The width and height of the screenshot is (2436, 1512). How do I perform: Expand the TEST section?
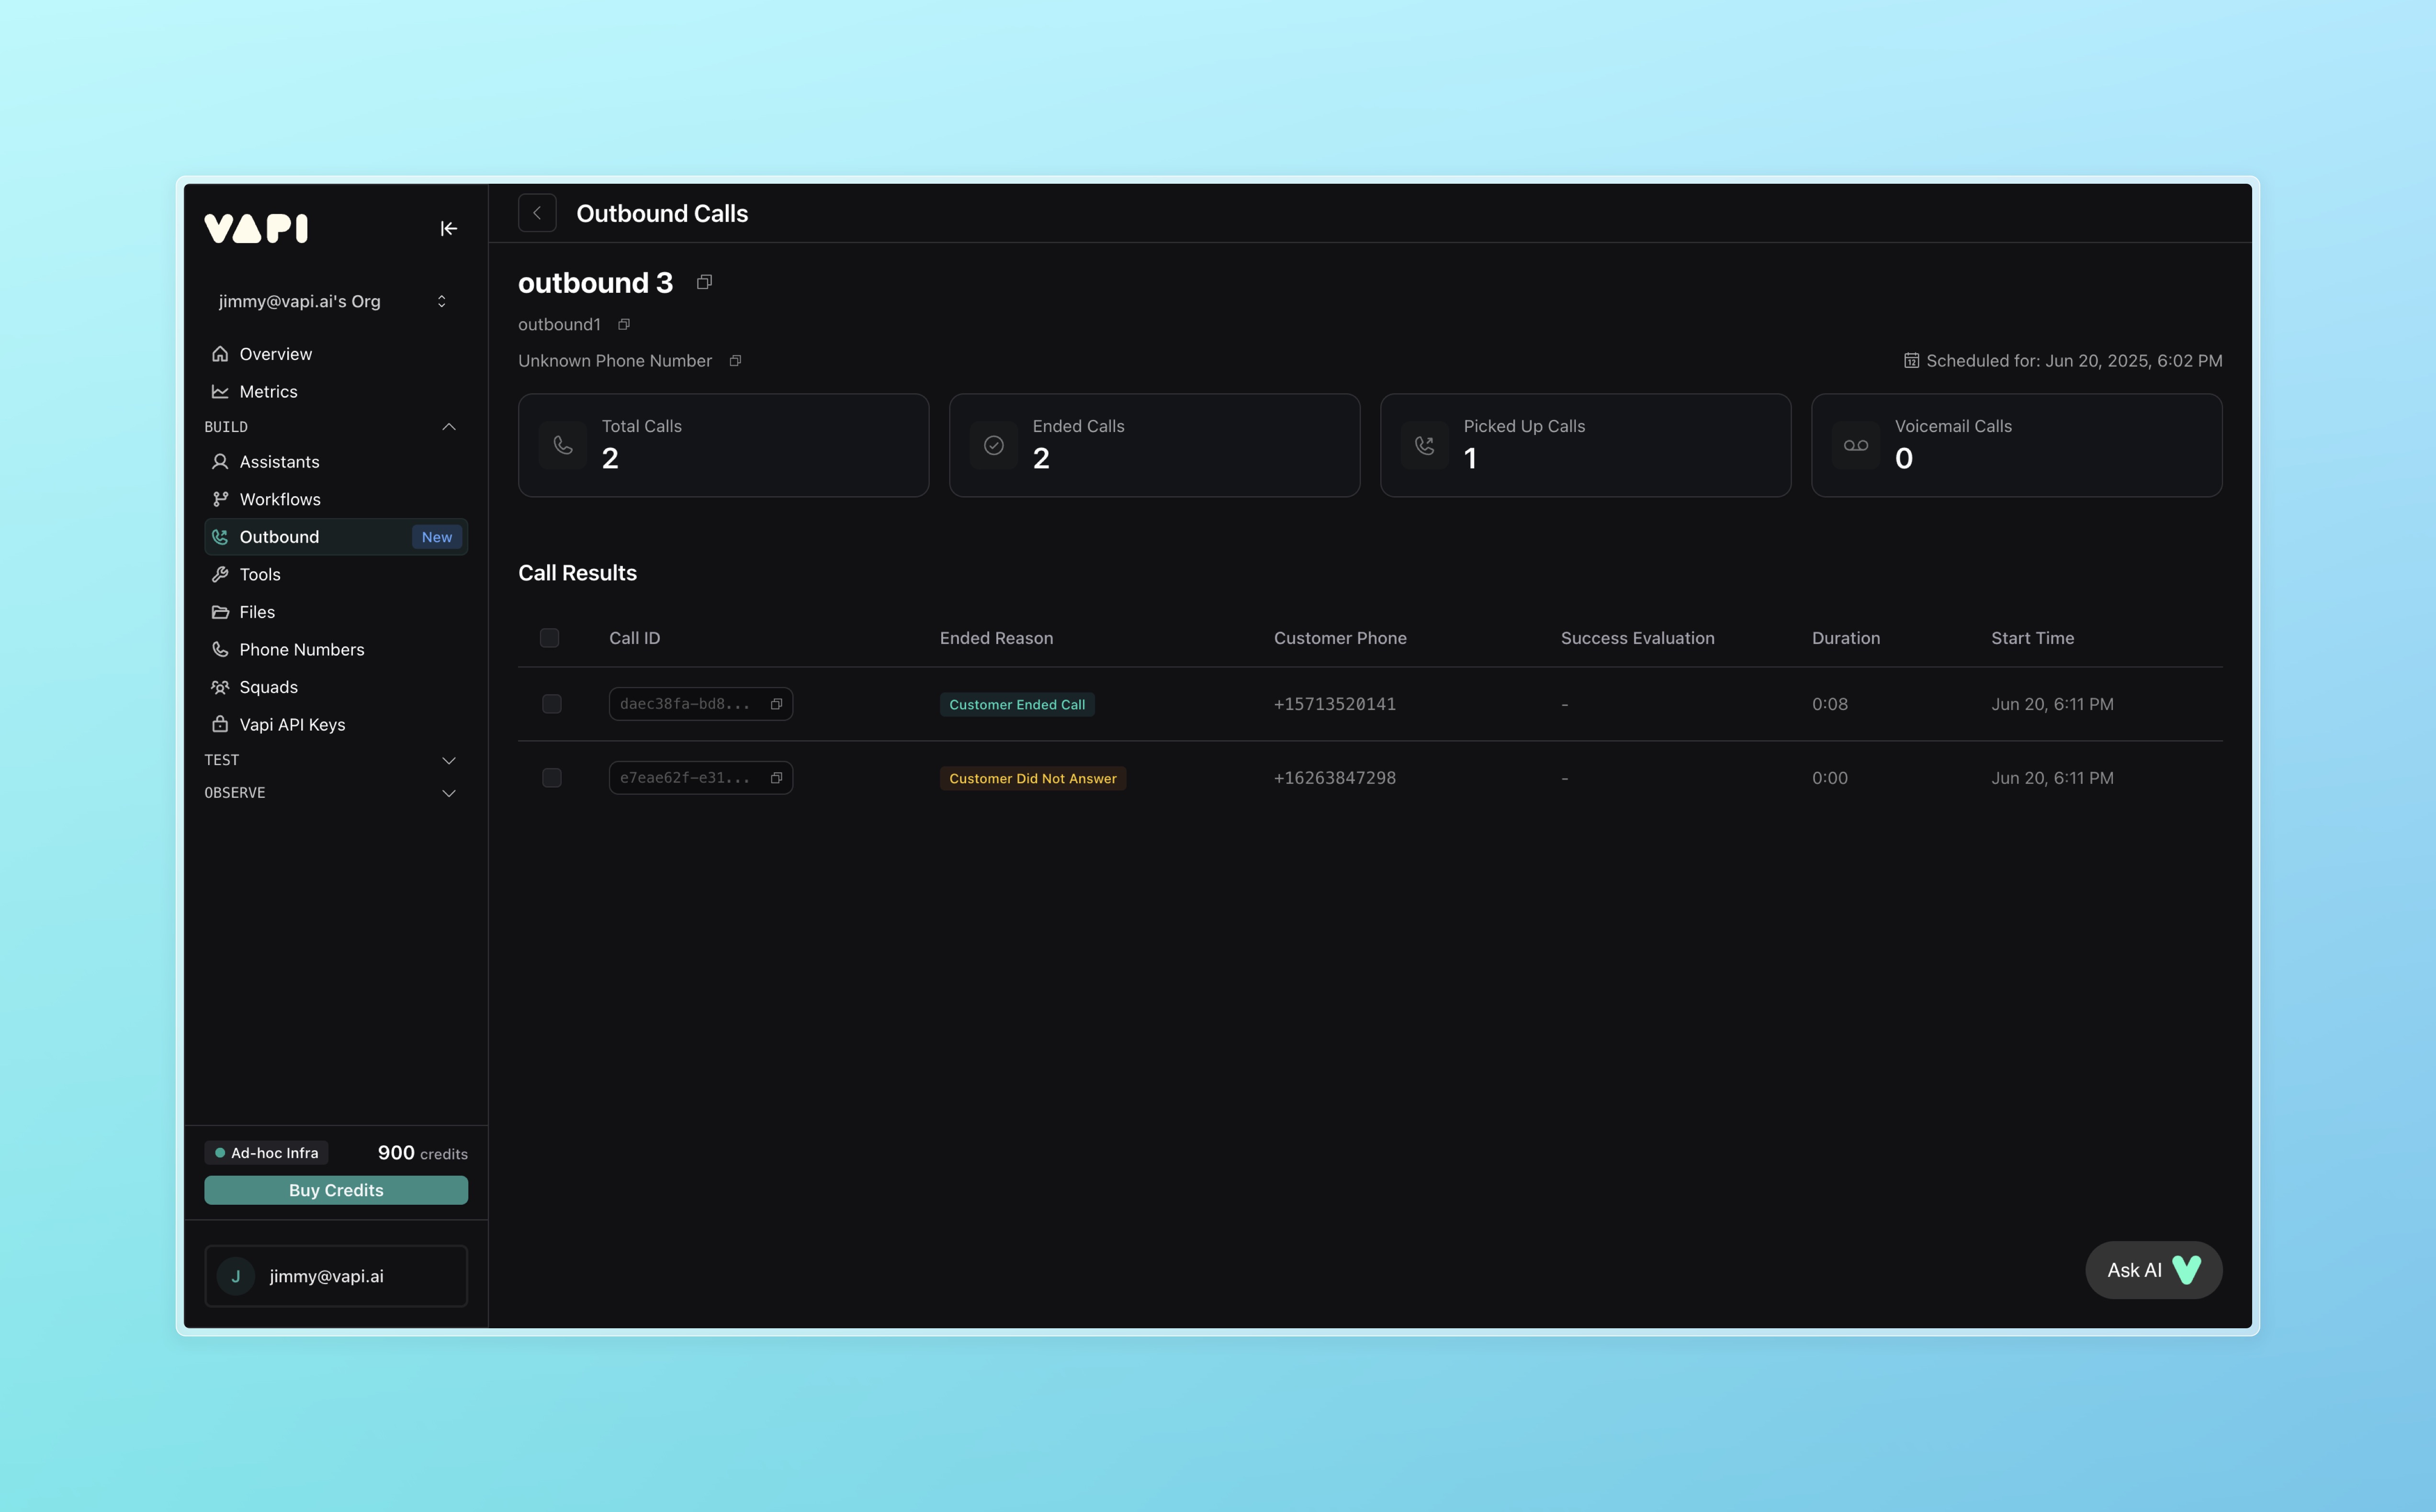point(448,760)
